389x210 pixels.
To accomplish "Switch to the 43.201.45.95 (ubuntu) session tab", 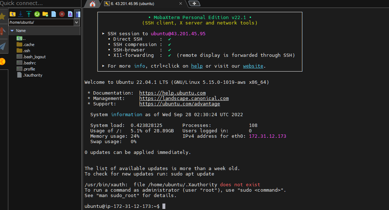I will (133, 4).
